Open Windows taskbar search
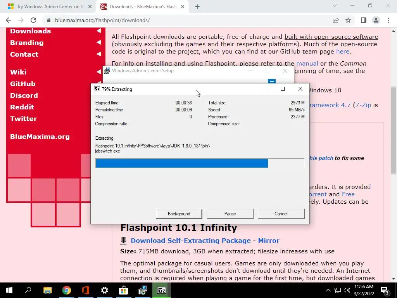This screenshot has height=298, width=397. (28, 290)
